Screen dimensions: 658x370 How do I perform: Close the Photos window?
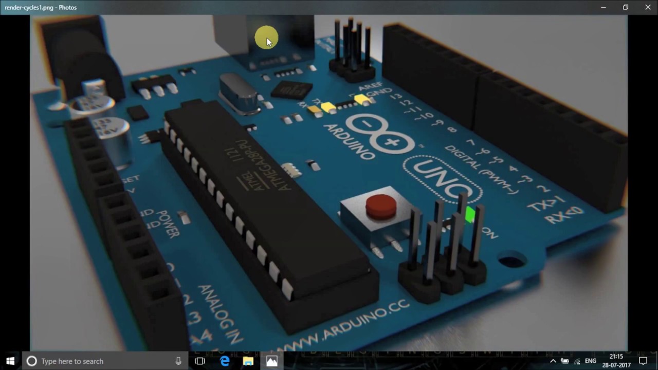[x=648, y=7]
